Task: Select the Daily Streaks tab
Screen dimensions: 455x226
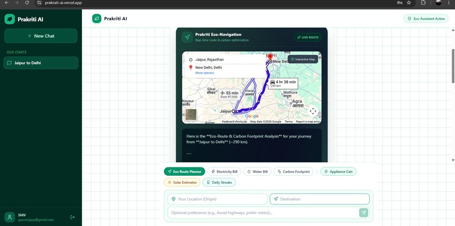Action: point(219,182)
